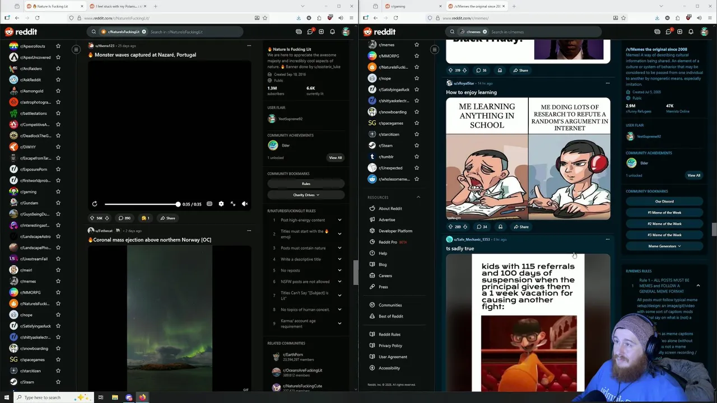Open r/ArcRaiders in the sidebar
Screen dimensions: 717x403
coord(31,68)
